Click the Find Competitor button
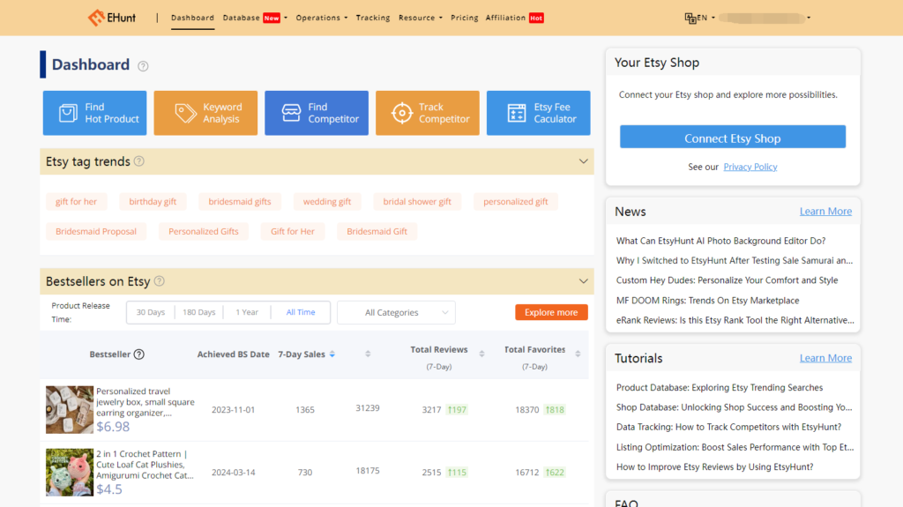 click(x=317, y=113)
